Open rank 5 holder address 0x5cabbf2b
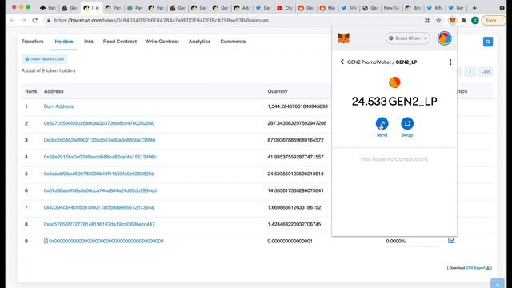512x288 pixels. click(x=99, y=174)
